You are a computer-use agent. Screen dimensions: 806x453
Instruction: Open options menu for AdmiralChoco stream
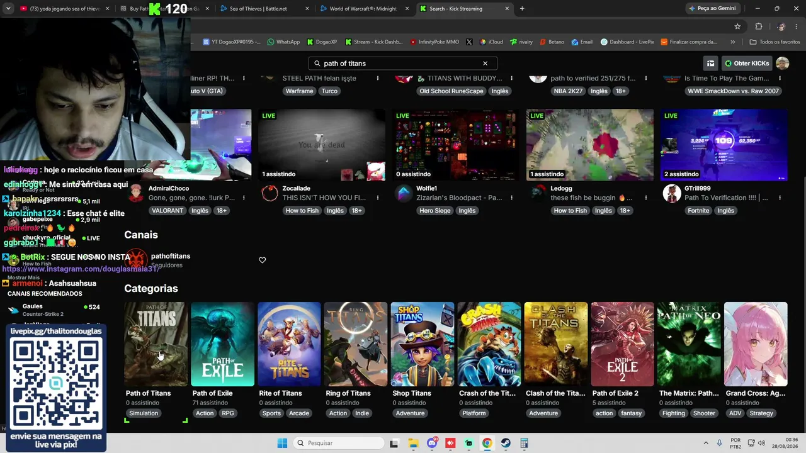[244, 198]
